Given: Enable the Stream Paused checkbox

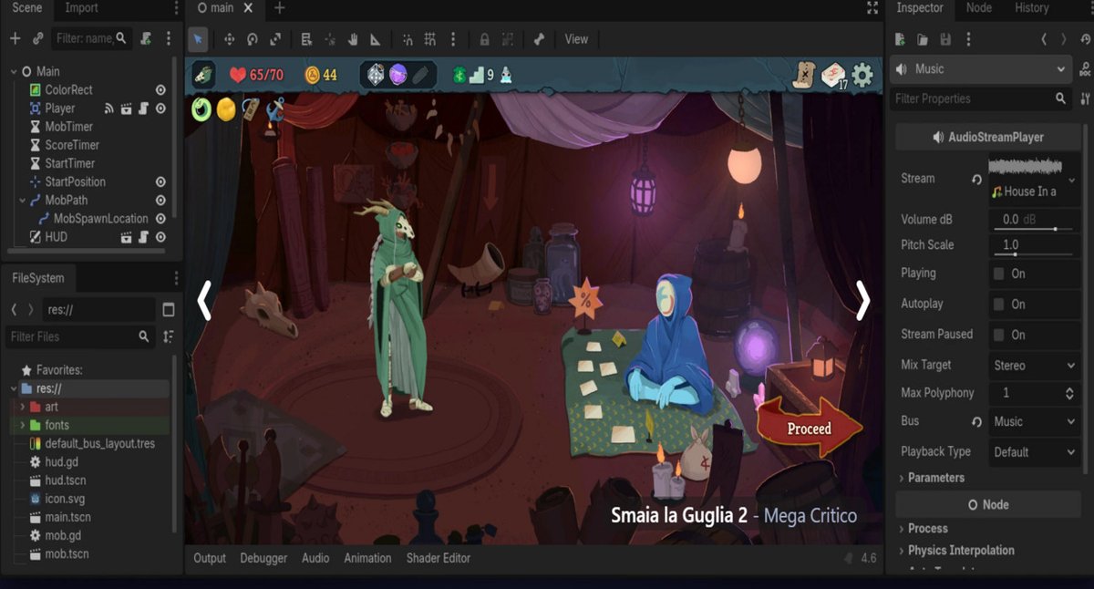Looking at the screenshot, I should pyautogui.click(x=999, y=335).
